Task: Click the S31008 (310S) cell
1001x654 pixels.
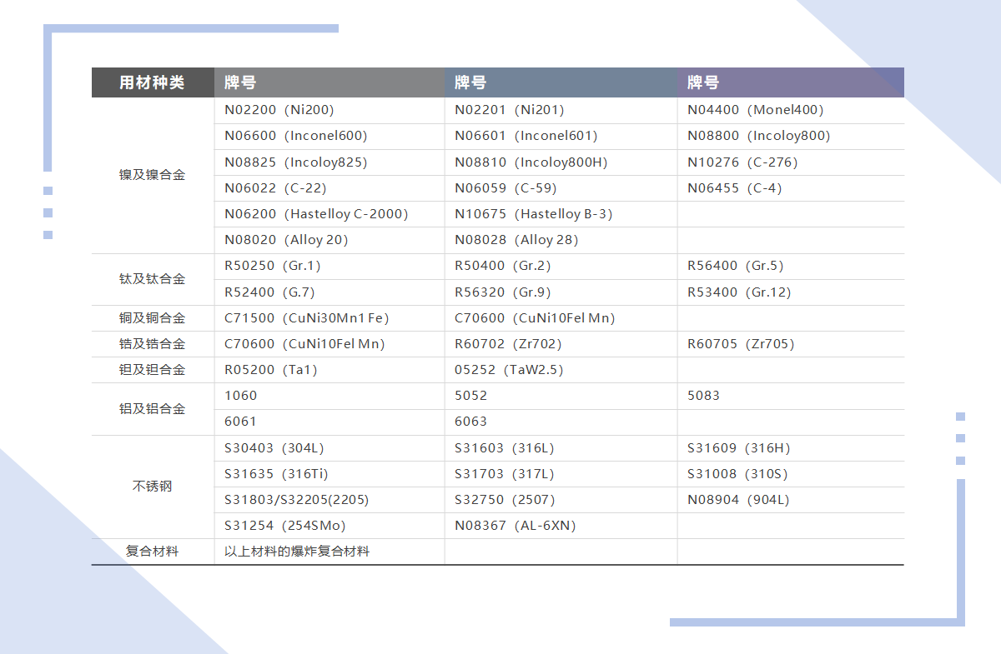Action: 791,474
